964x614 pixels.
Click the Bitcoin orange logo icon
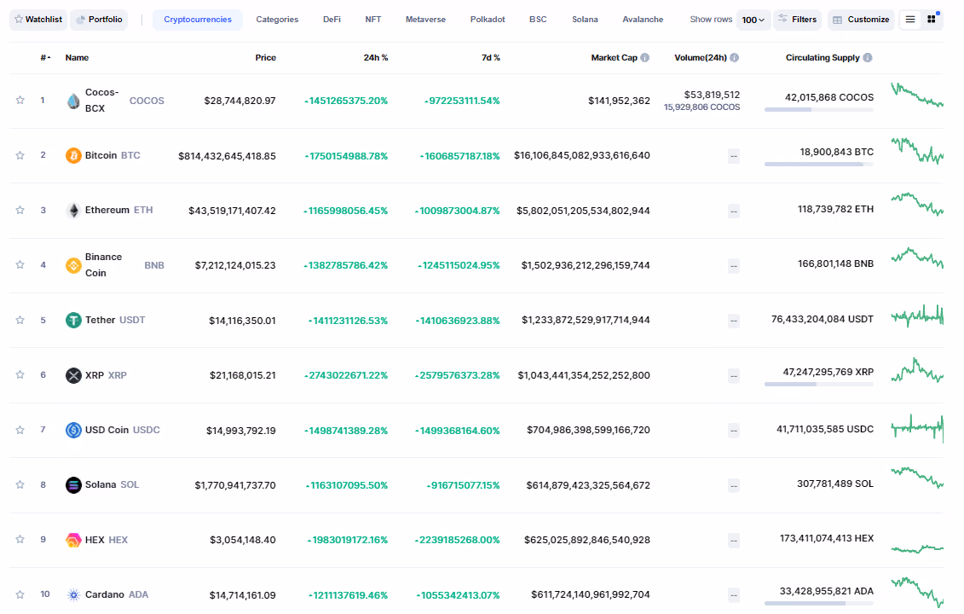pos(73,156)
